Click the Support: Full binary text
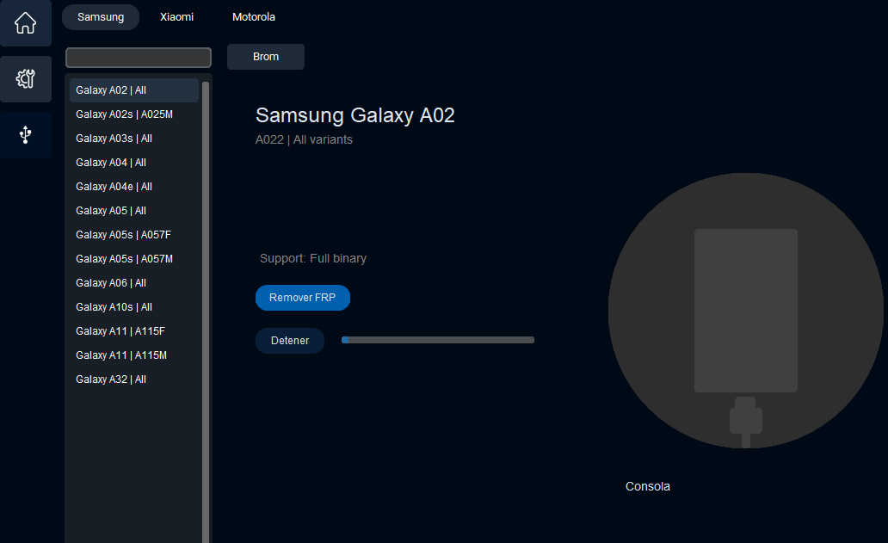 click(313, 259)
